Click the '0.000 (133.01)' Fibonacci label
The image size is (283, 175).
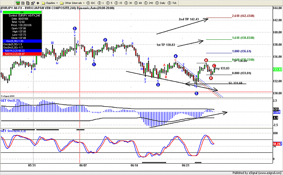click(241, 73)
